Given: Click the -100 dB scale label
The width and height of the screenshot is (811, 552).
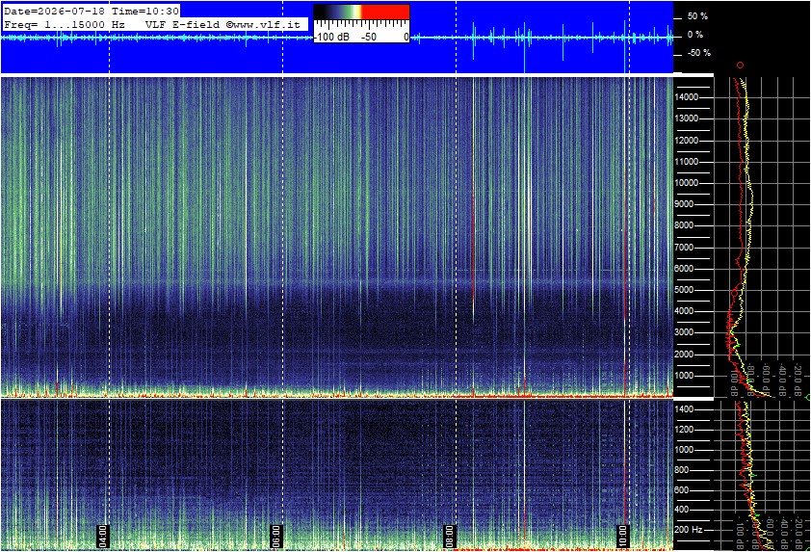Looking at the screenshot, I should pyautogui.click(x=332, y=37).
